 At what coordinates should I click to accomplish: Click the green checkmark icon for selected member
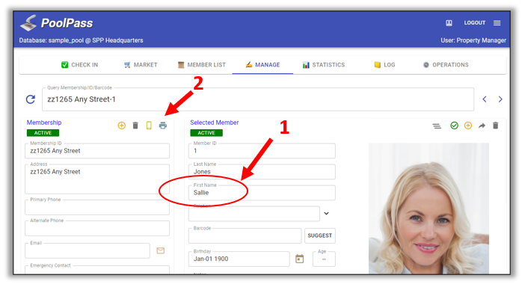(x=454, y=126)
